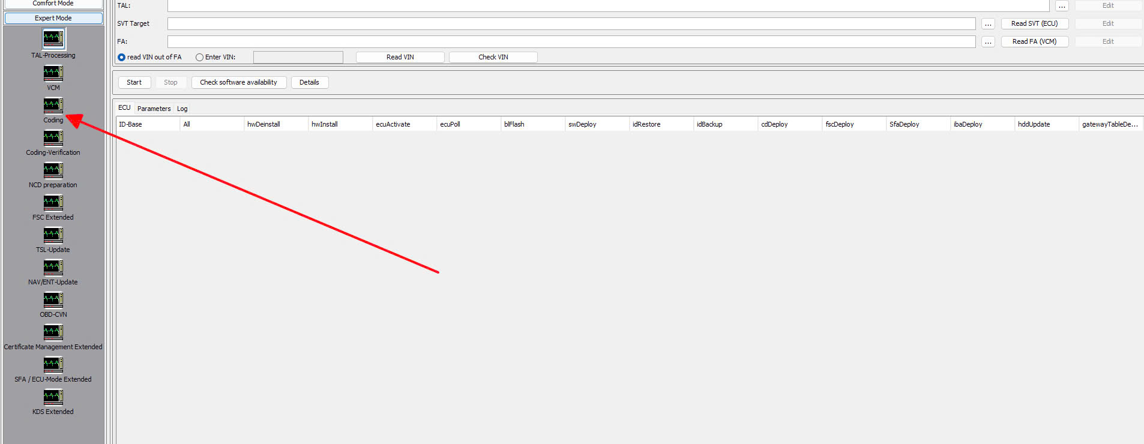This screenshot has height=444, width=1144.
Task: Select the OBD-CVN icon
Action: coord(53,299)
